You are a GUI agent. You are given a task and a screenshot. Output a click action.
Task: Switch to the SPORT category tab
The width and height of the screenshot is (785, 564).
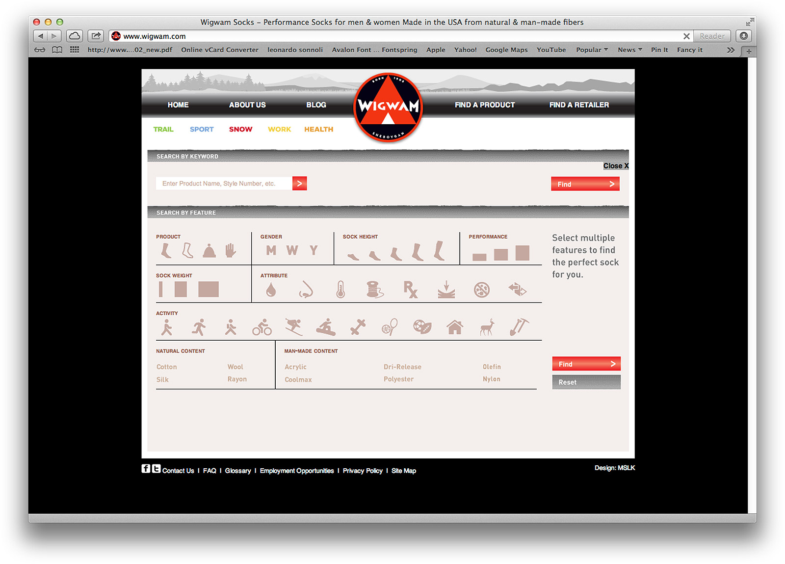pos(202,130)
